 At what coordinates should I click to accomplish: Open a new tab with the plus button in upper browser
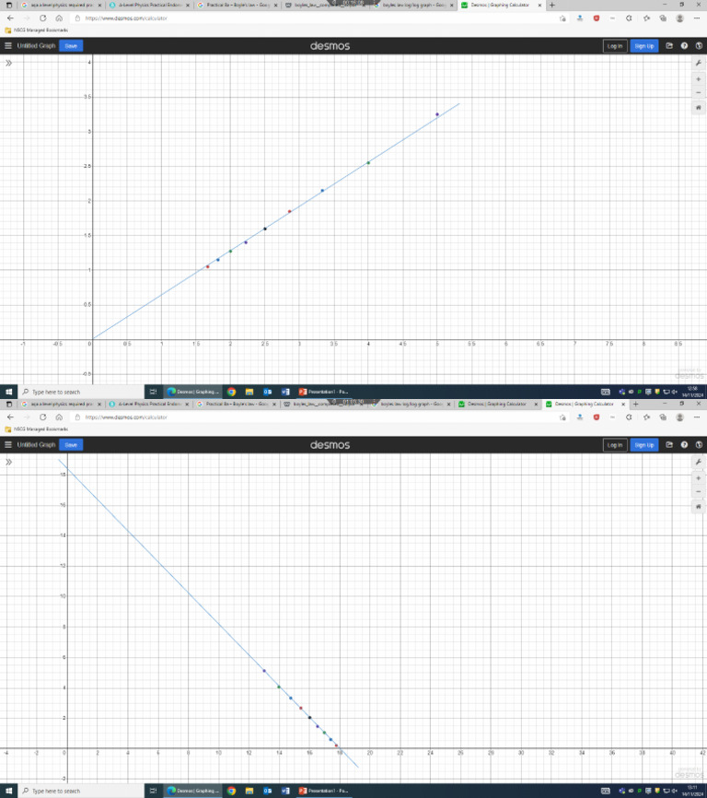click(x=552, y=6)
